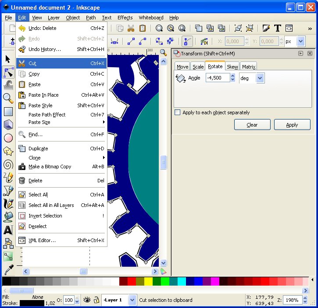Click the Clear button
318x308 pixels.
[252, 125]
